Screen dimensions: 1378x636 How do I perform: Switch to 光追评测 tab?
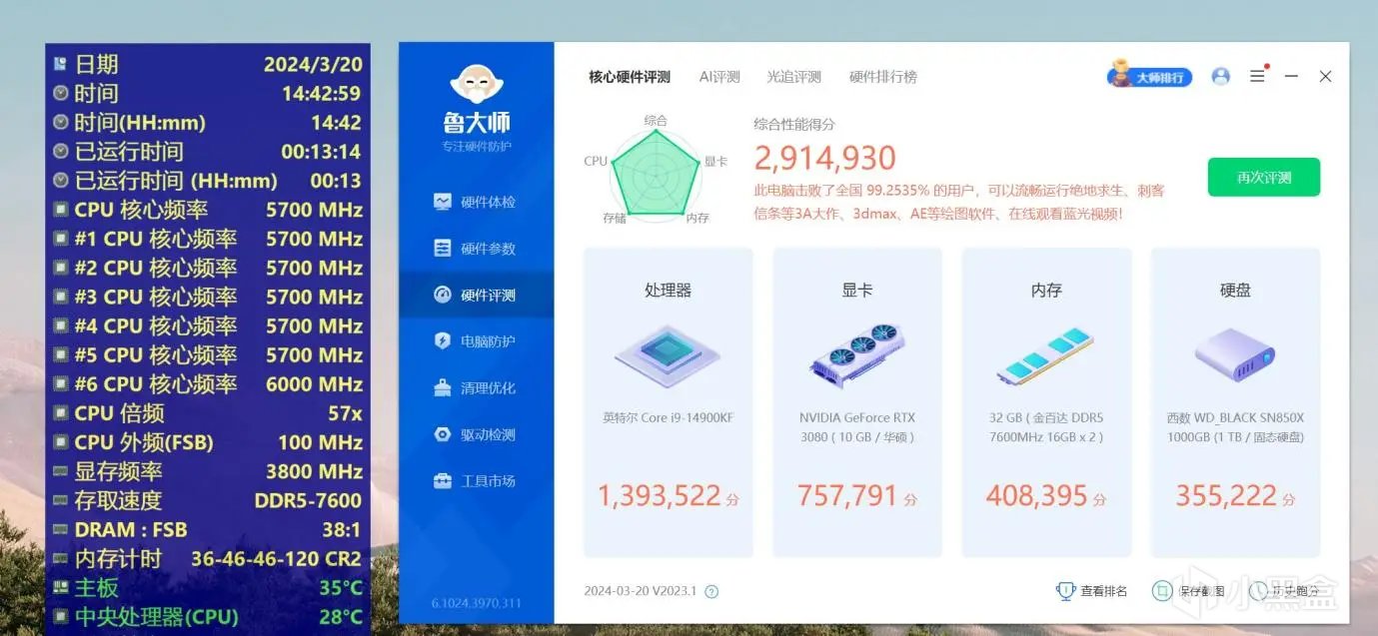click(x=794, y=77)
